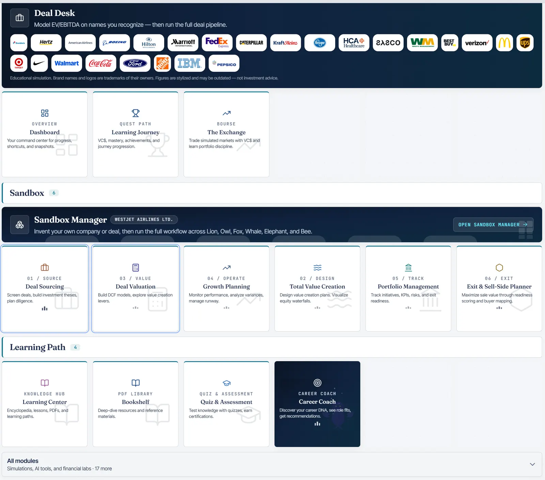Select the Caterpillar logo
The image size is (545, 480).
point(251,43)
